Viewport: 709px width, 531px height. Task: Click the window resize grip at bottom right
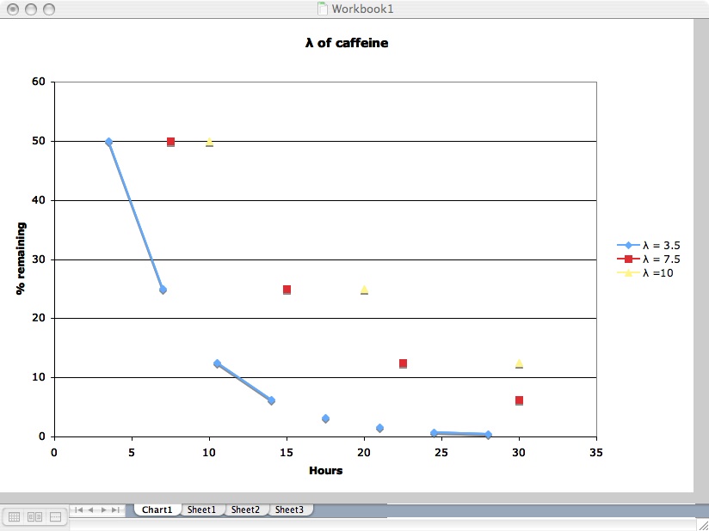(701, 524)
